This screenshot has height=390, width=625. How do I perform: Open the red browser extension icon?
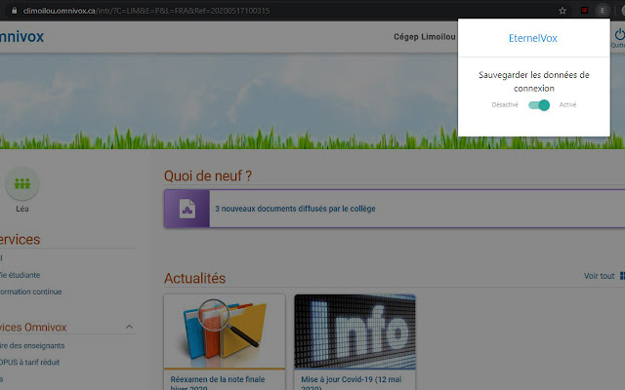pyautogui.click(x=584, y=11)
